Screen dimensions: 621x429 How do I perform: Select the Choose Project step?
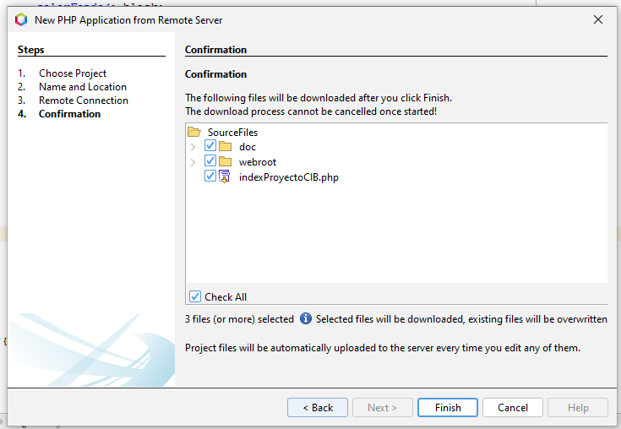(x=72, y=73)
